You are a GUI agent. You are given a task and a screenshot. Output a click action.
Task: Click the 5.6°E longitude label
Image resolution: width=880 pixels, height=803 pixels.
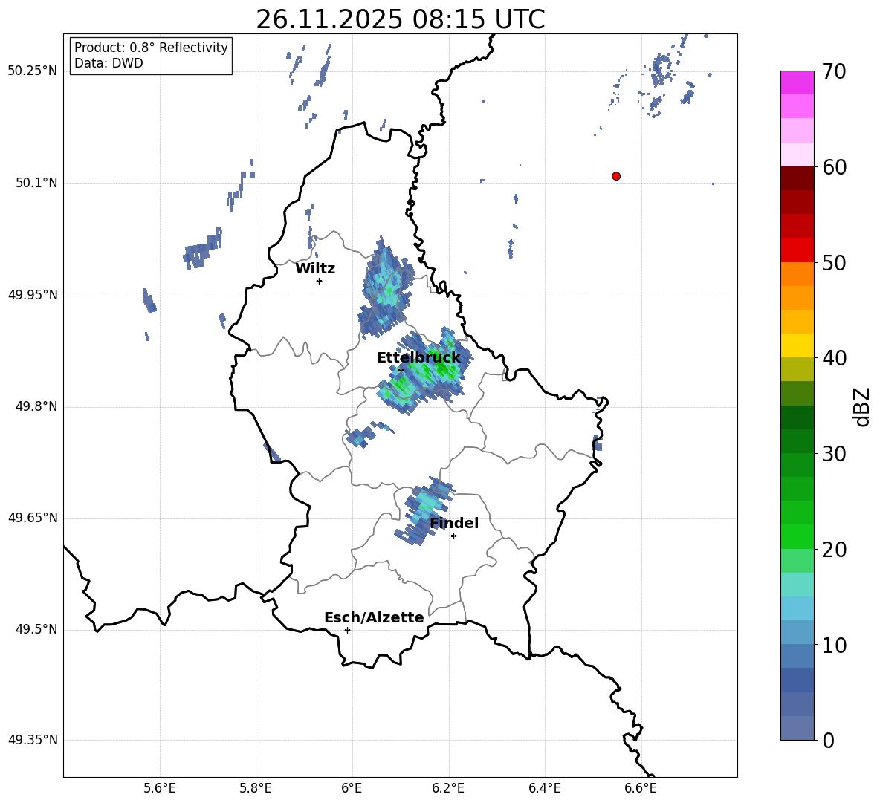pyautogui.click(x=160, y=788)
